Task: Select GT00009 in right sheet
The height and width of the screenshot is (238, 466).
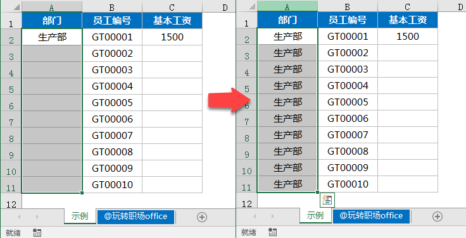Action: pos(348,168)
